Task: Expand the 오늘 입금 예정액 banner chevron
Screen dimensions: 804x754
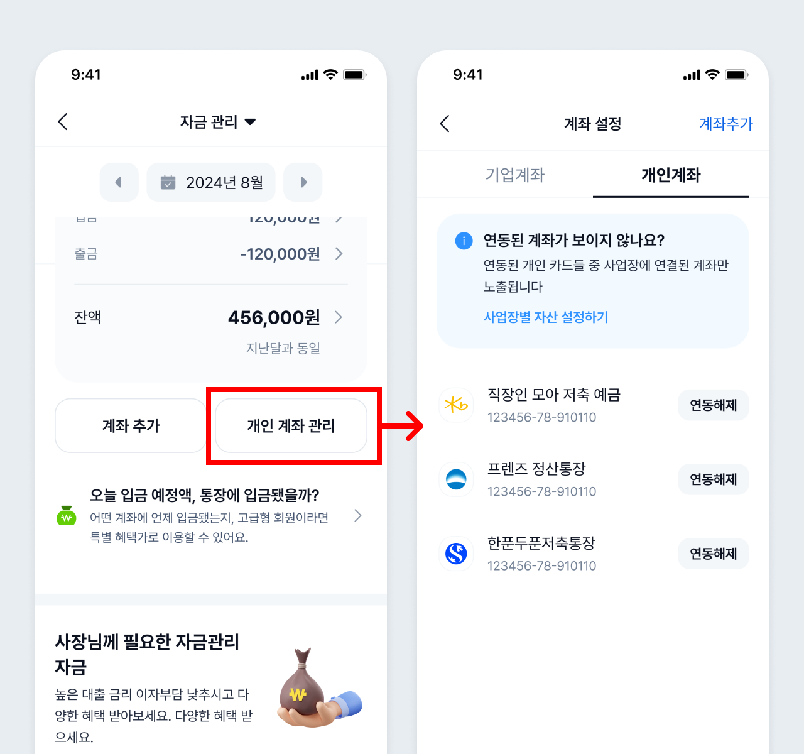Action: click(x=357, y=515)
